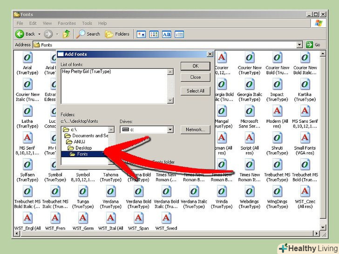339x254 pixels.
Task: Select ANUJ folder in Folders tree
Action: pos(75,142)
